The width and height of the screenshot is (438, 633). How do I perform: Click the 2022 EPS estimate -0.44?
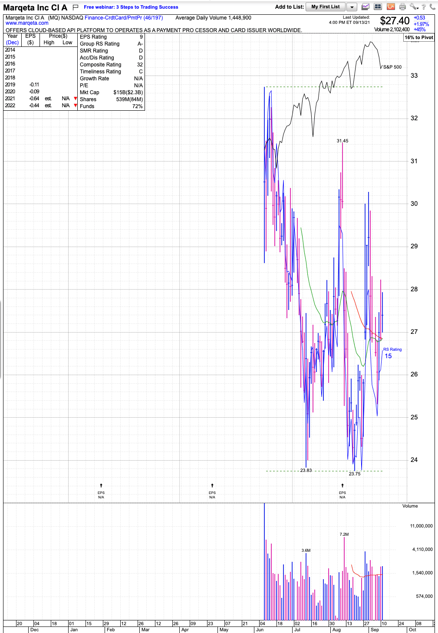34,105
